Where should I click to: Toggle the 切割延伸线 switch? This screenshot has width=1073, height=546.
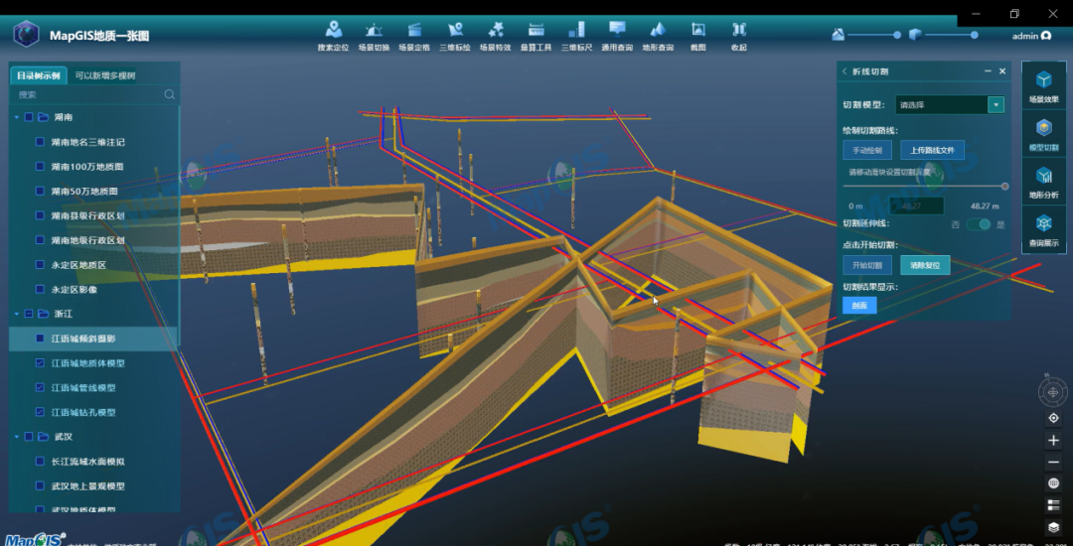tap(979, 224)
